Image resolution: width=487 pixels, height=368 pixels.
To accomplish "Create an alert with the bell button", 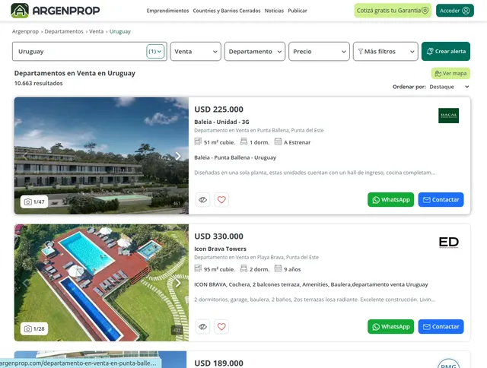I will coord(446,52).
